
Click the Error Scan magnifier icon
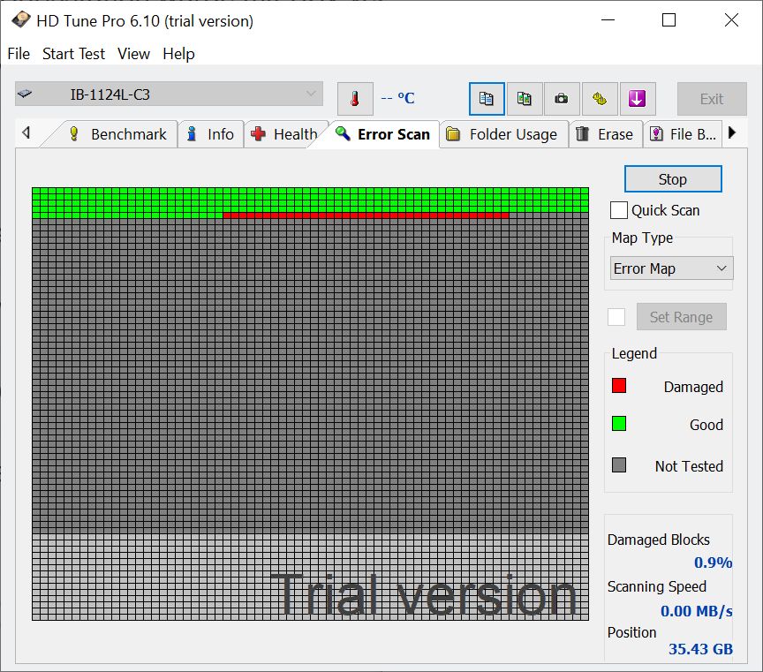click(343, 134)
